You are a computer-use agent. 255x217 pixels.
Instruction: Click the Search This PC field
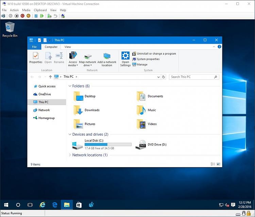coord(194,77)
